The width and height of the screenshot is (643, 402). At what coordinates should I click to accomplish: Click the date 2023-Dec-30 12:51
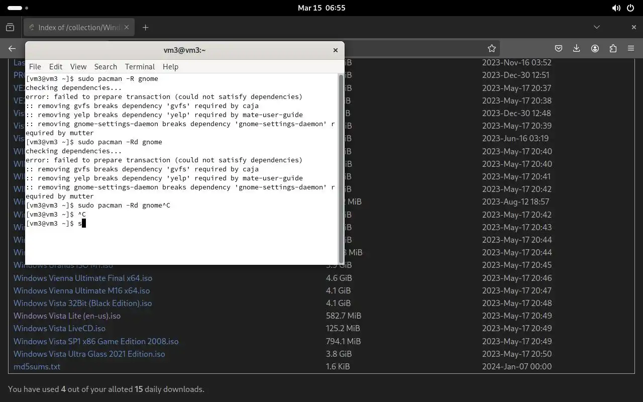516,75
